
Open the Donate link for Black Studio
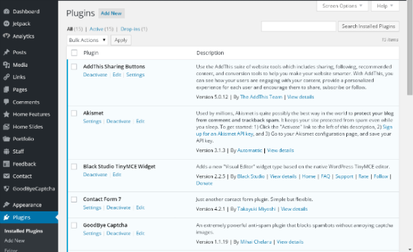[204, 183]
